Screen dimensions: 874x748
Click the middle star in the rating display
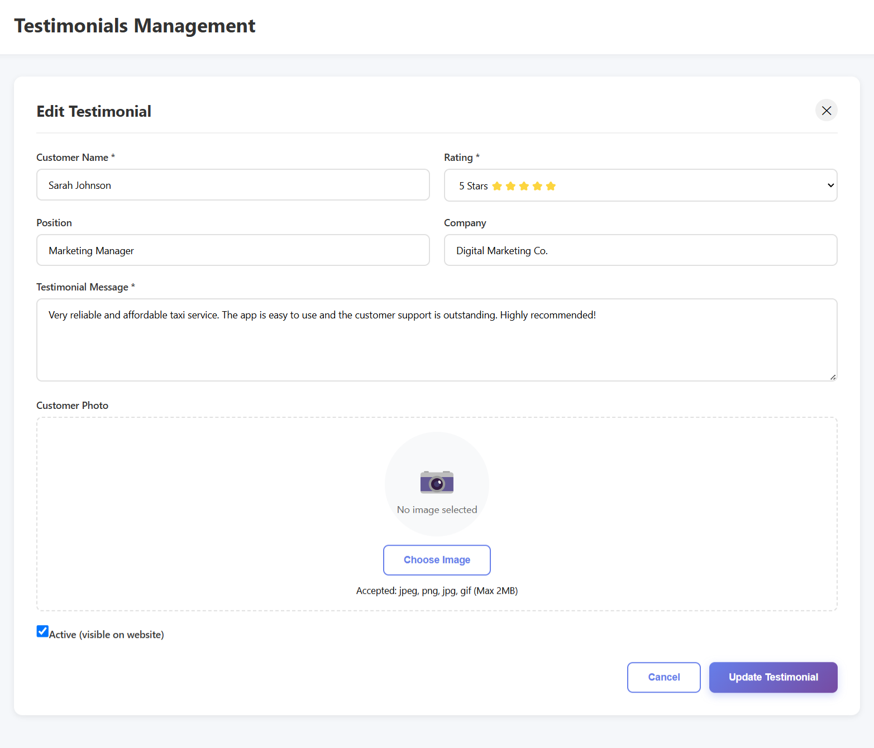point(524,185)
